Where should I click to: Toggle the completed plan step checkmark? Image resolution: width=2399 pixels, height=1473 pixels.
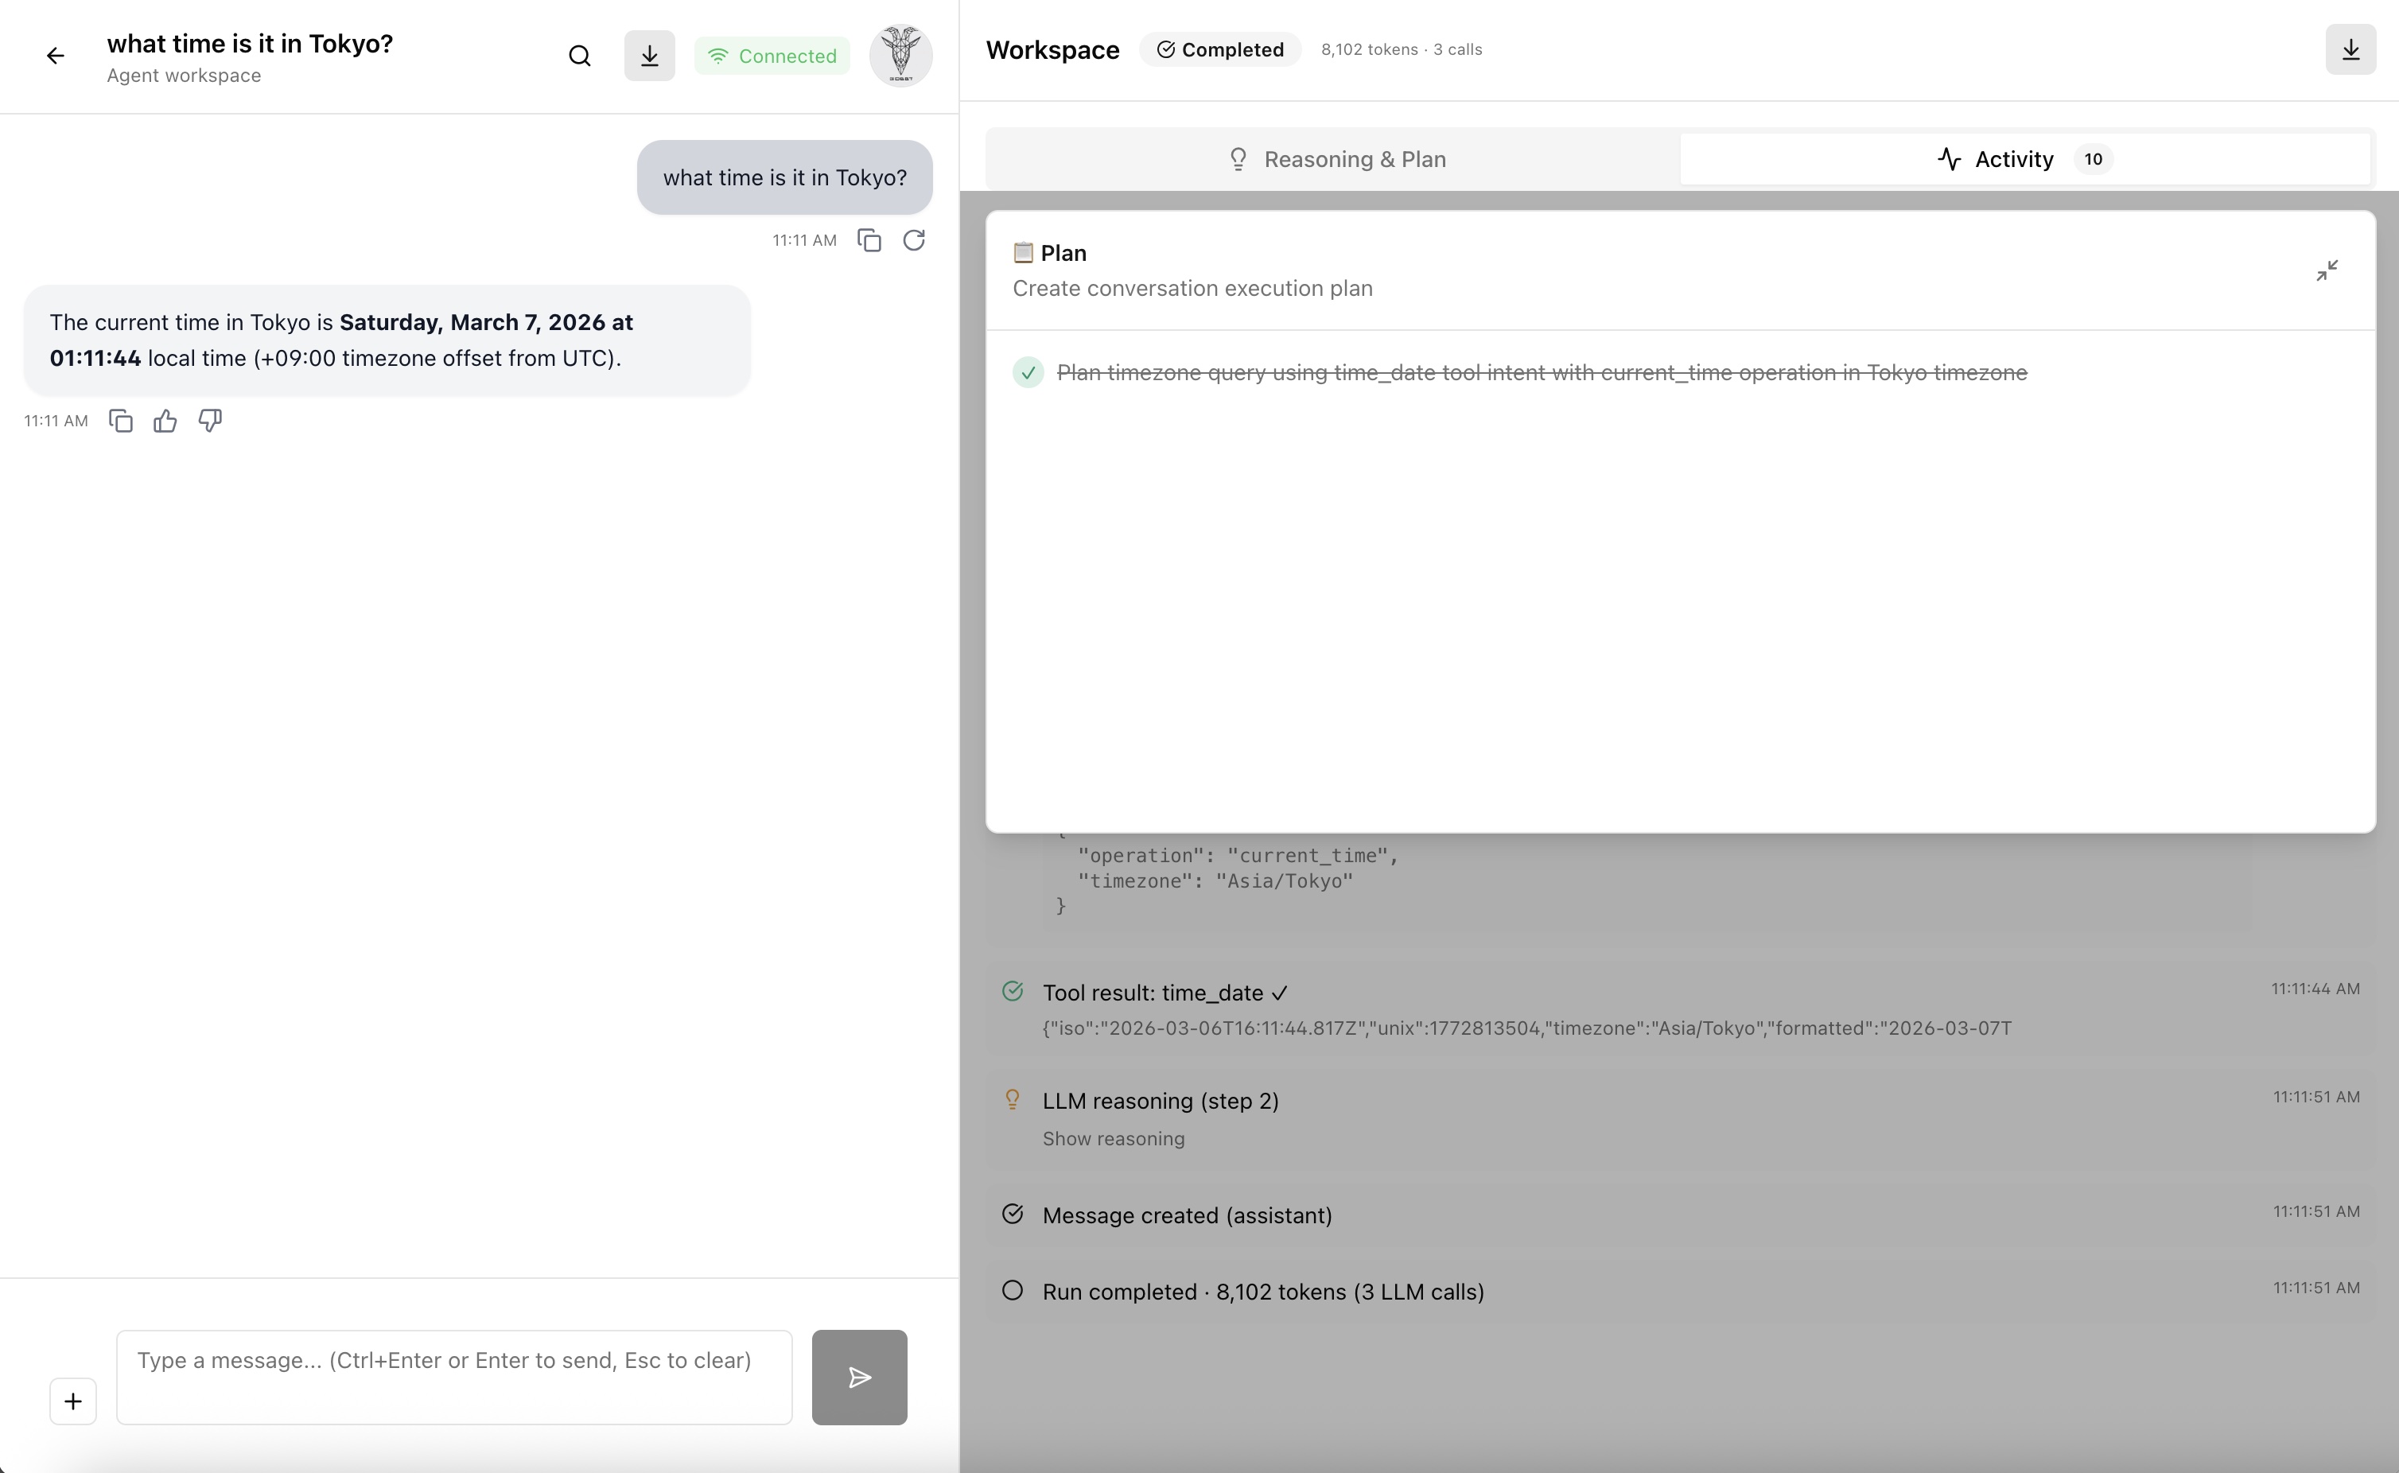pyautogui.click(x=1028, y=373)
